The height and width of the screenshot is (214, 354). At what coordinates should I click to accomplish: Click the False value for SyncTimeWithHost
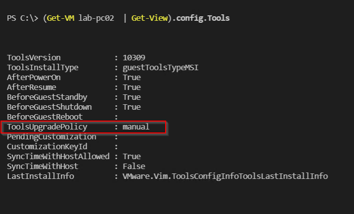[133, 167]
